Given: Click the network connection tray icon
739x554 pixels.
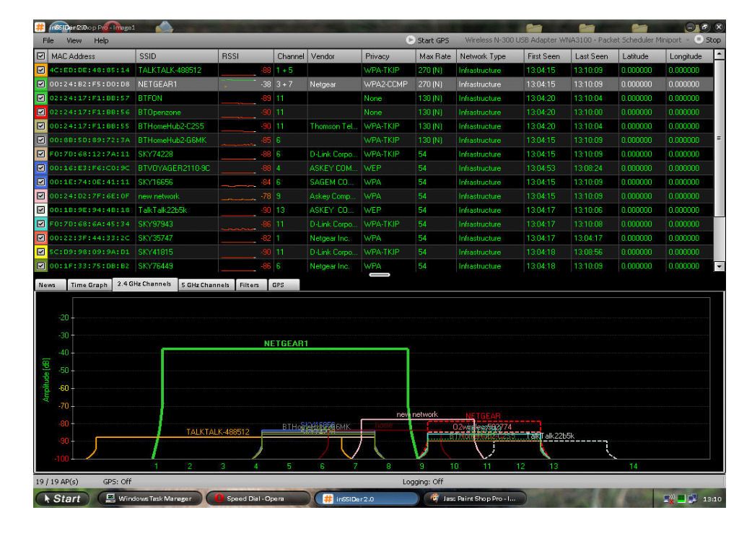Looking at the screenshot, I should pos(669,499).
